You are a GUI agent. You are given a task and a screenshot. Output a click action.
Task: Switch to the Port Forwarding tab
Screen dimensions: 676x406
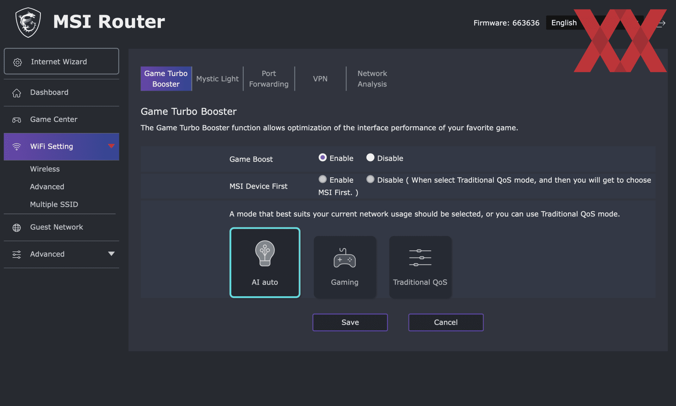268,78
